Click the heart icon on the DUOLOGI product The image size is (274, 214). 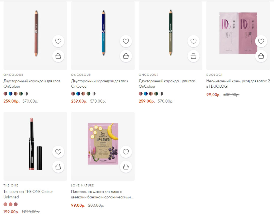tap(261, 41)
